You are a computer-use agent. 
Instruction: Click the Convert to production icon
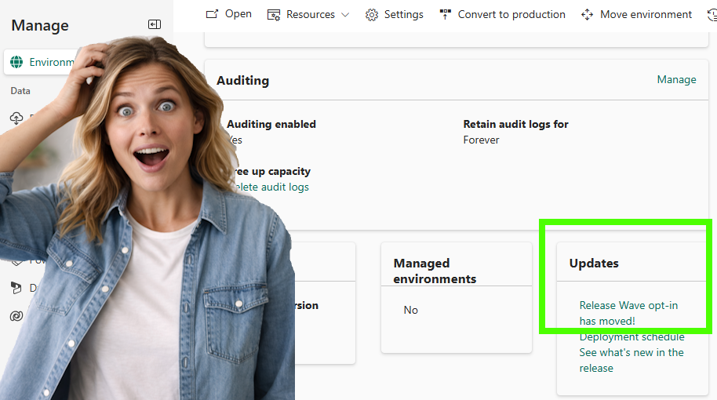[x=446, y=14]
